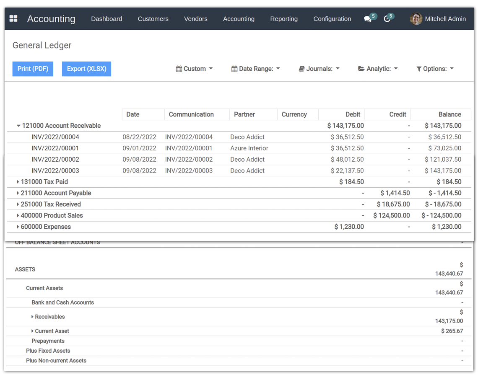Click the Mitchell Admin avatar
Viewport: 478px width, 377px height.
(x=416, y=19)
